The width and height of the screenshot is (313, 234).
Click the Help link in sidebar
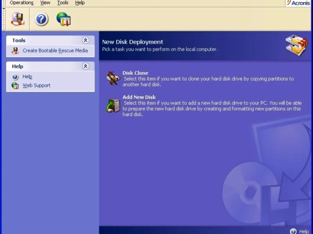pos(27,76)
